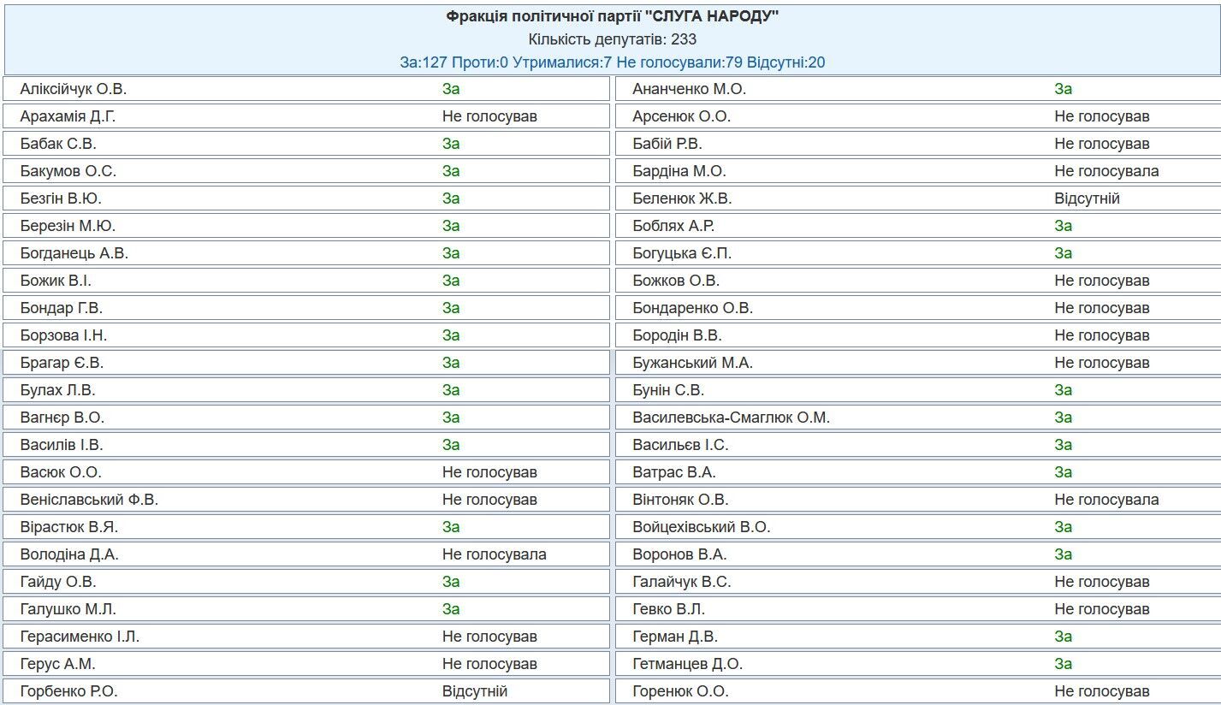
Task: Select Василевська-Смаглюк О.М. row
Action: [918, 418]
